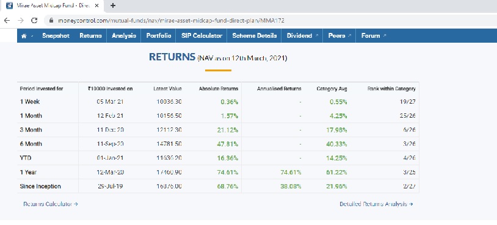Click the '1 Week' row label
497x225 pixels.
30,102
